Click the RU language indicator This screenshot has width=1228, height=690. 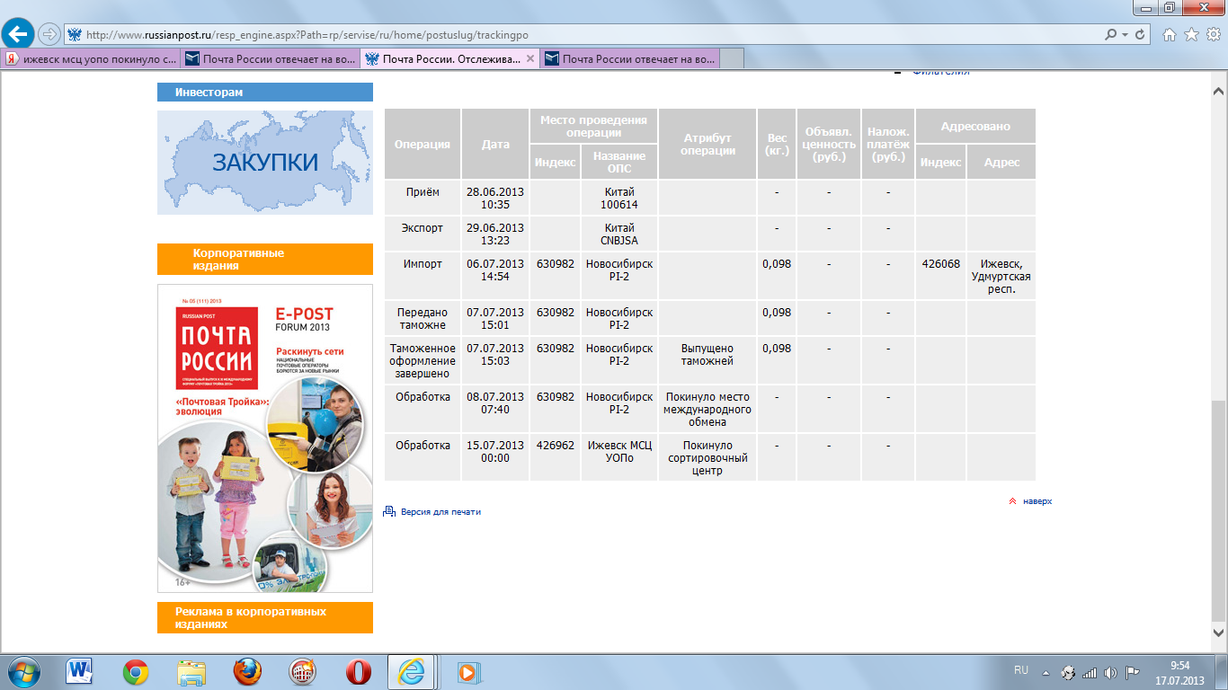[1021, 671]
